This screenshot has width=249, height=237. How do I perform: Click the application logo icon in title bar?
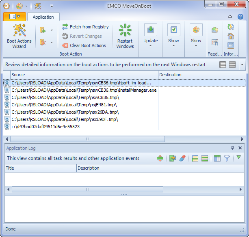(6, 6)
